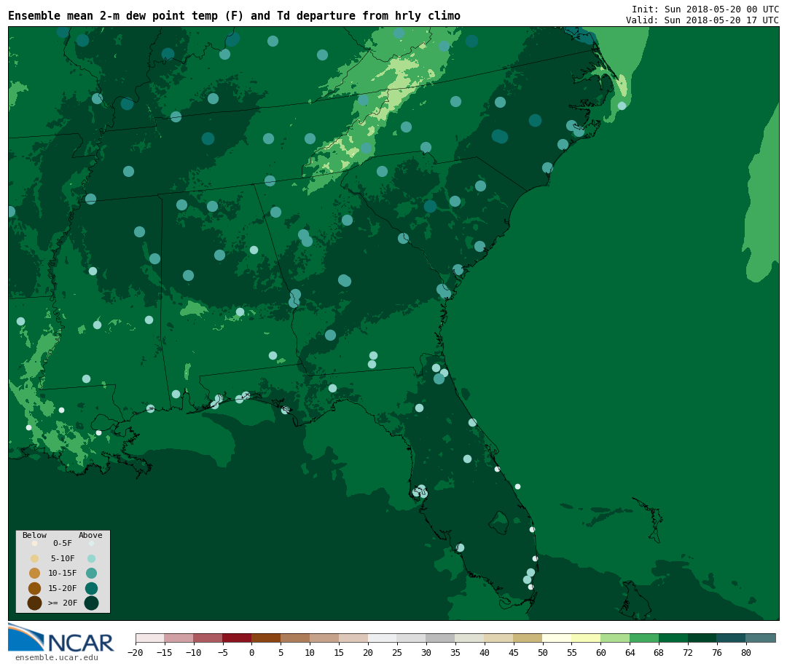
Task: Click the 64 color bar tick label
Action: [630, 652]
